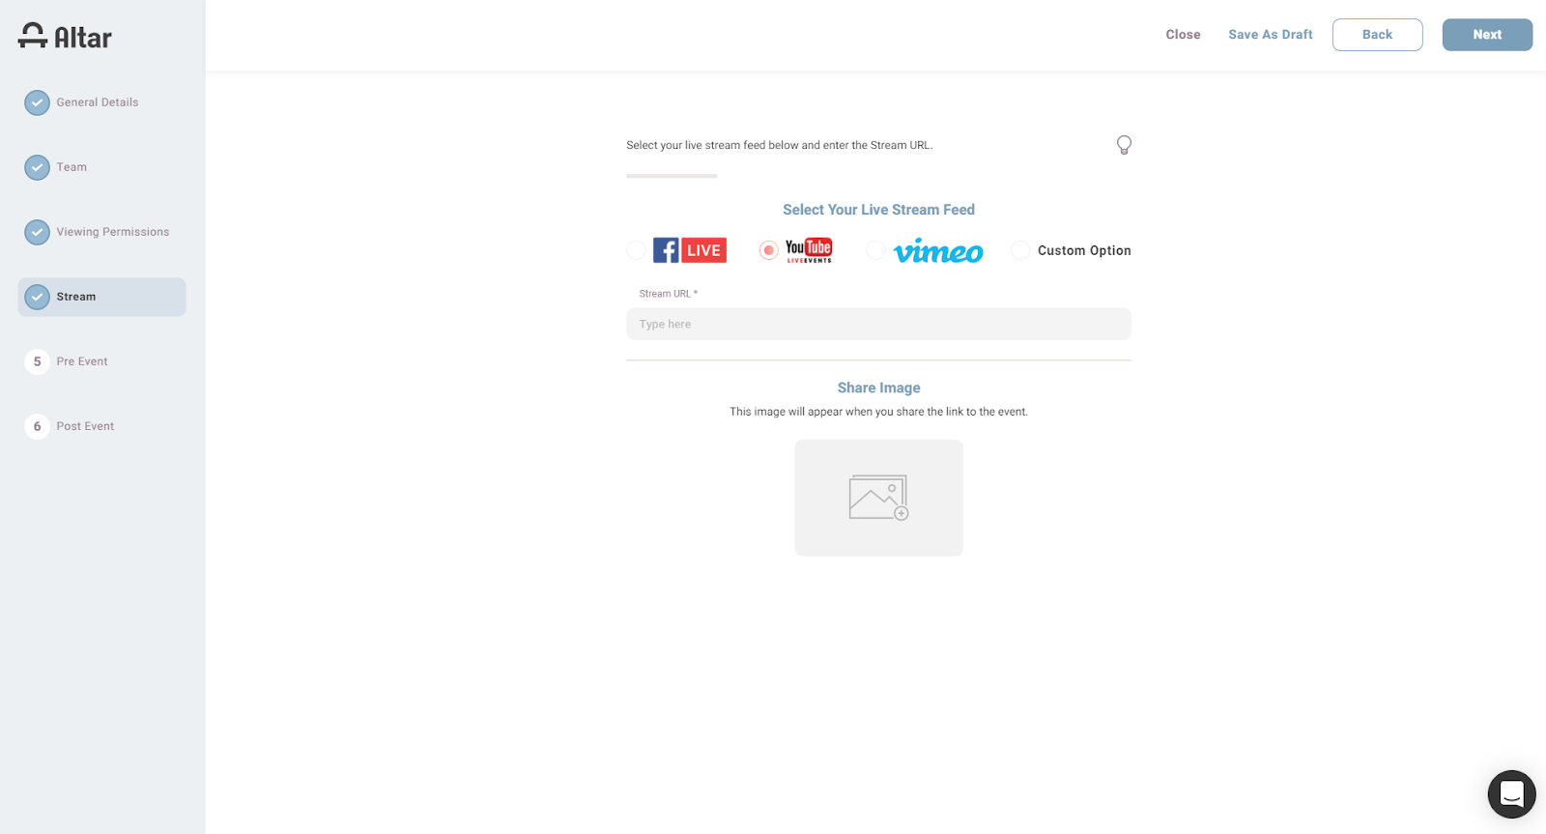The width and height of the screenshot is (1546, 834).
Task: Select the YouTube Live radio button
Action: pyautogui.click(x=768, y=250)
